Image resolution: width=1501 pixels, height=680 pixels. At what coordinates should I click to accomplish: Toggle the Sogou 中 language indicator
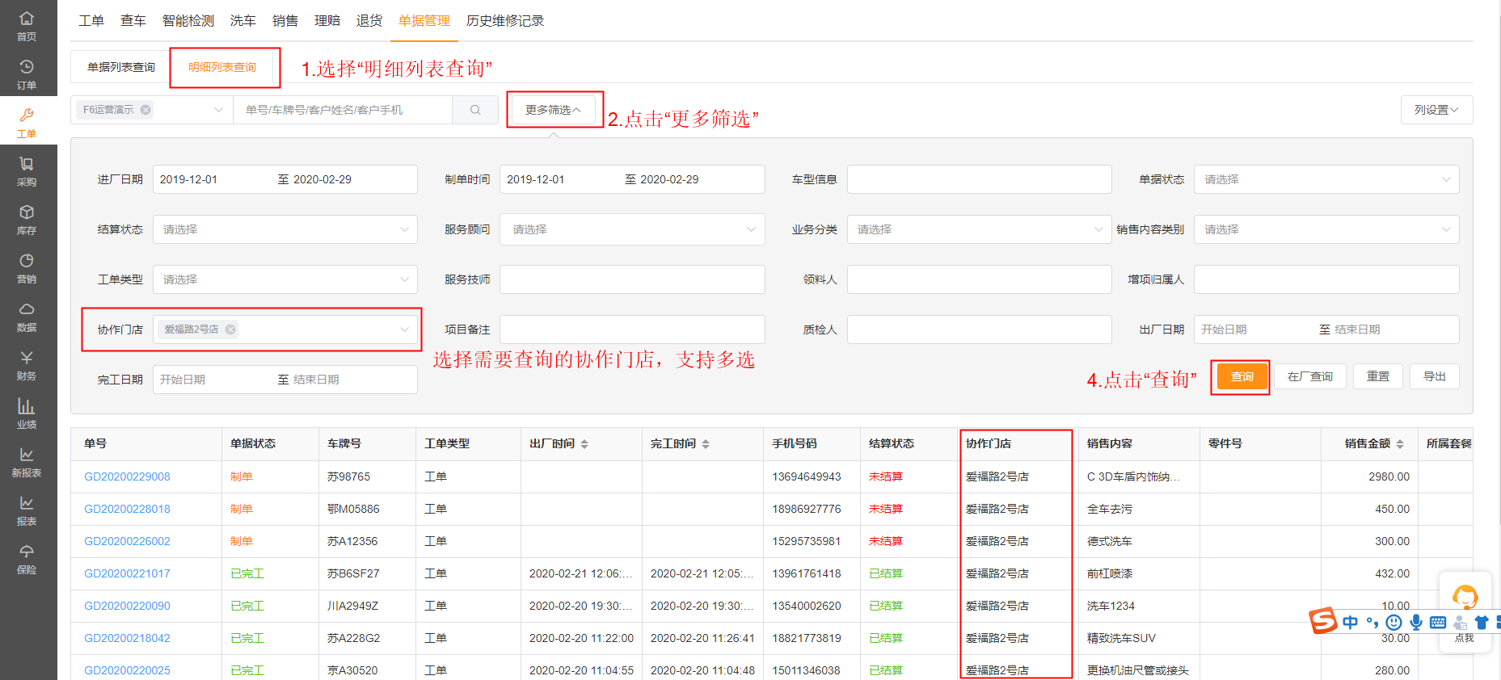pos(1350,622)
